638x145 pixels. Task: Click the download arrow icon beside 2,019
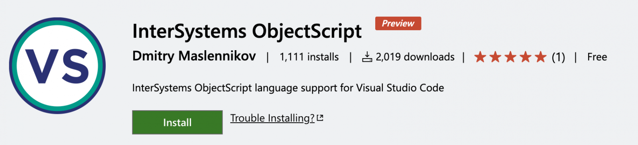(x=367, y=57)
